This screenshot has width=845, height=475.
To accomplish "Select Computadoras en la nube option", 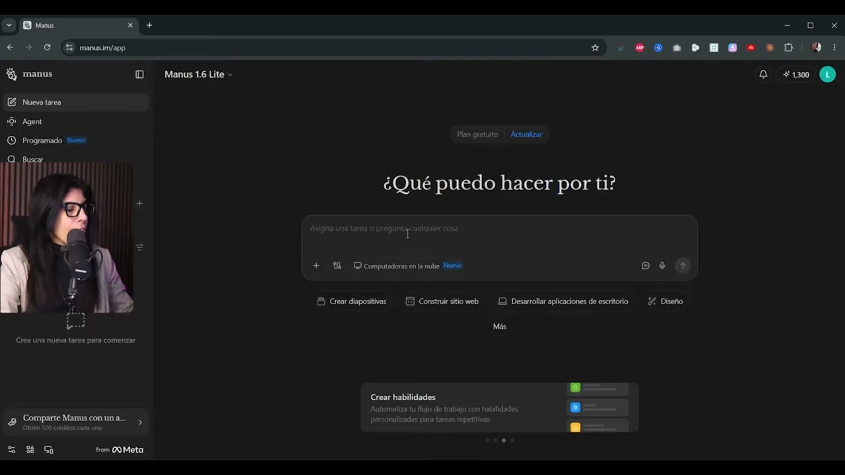I will [408, 266].
